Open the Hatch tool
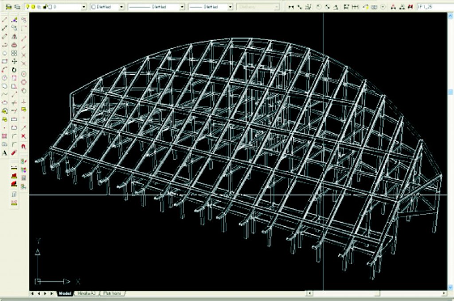 (x=4, y=136)
